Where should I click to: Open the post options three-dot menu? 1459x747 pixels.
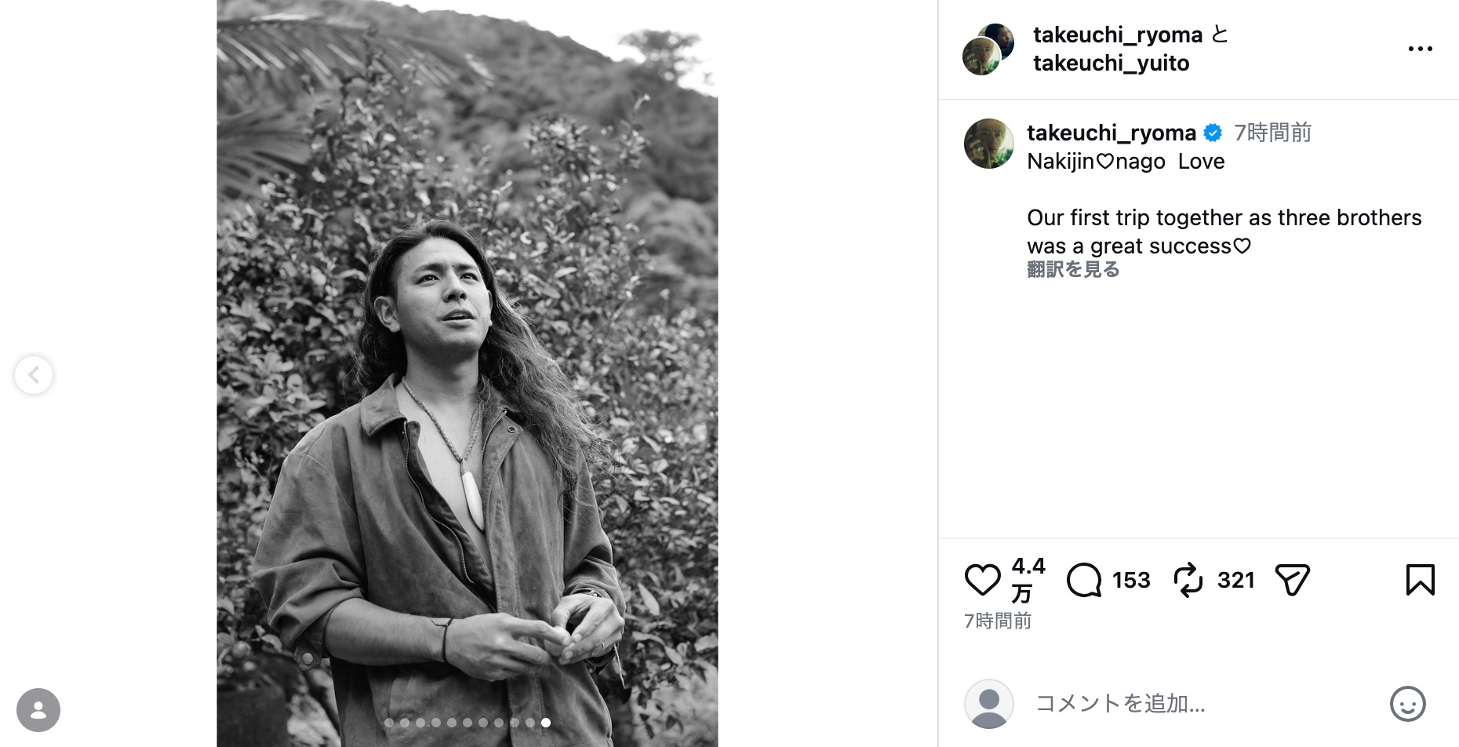(1420, 47)
